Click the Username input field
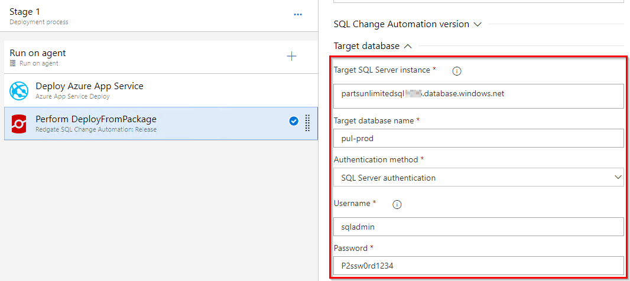The width and height of the screenshot is (630, 281). pyautogui.click(x=479, y=227)
